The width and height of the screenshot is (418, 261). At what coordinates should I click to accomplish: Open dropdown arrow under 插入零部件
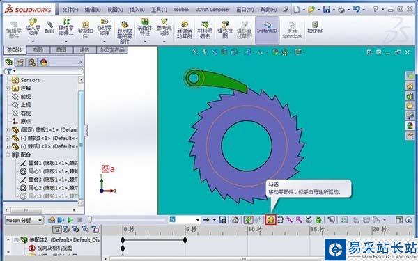click(33, 42)
